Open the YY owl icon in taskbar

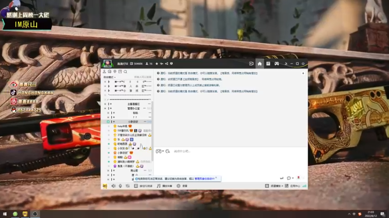pyautogui.click(x=25, y=214)
